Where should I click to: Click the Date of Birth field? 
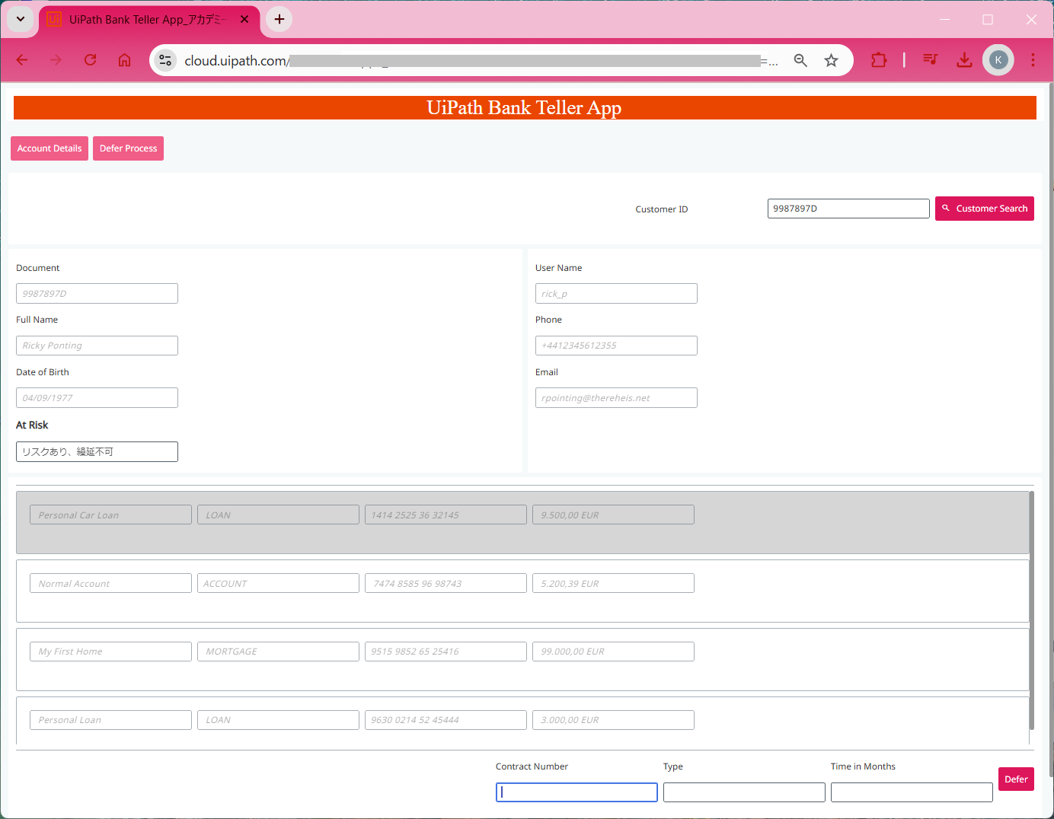pos(97,398)
